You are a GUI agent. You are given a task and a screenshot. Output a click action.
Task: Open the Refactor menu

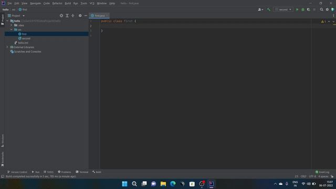57,4
